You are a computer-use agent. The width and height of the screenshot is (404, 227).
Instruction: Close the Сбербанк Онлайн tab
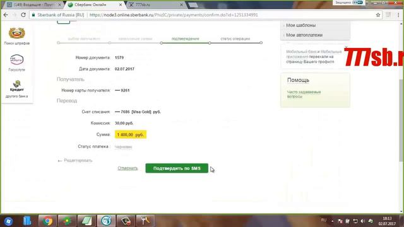pos(121,5)
